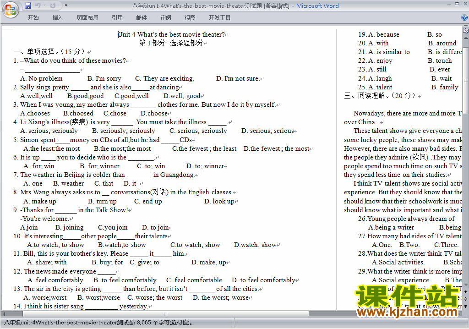Switch to the 审阅 tab
The width and height of the screenshot is (469, 329).
166,18
